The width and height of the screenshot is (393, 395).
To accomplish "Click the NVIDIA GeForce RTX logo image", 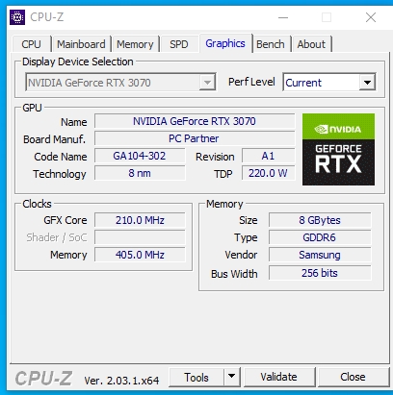I will pyautogui.click(x=338, y=149).
